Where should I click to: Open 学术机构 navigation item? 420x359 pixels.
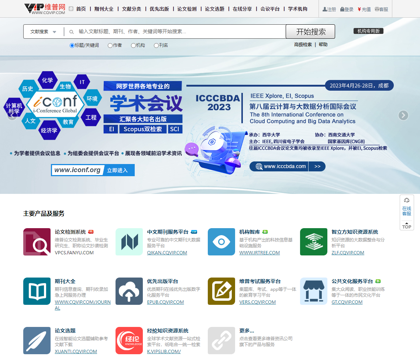click(297, 9)
